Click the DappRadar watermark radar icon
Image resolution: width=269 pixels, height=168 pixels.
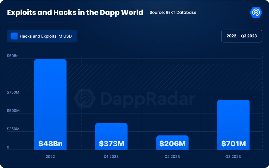click(85, 98)
